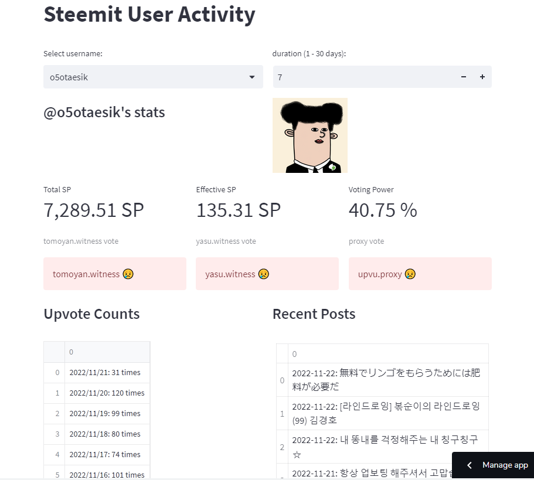
Task: Click the crying emoji next to upvu.proxy
Action: (410, 274)
